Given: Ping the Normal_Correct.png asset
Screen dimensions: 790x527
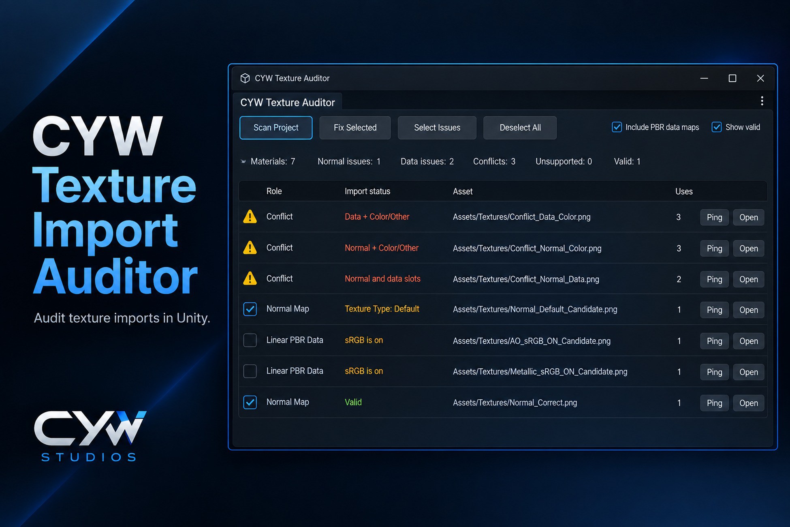Looking at the screenshot, I should tap(714, 403).
